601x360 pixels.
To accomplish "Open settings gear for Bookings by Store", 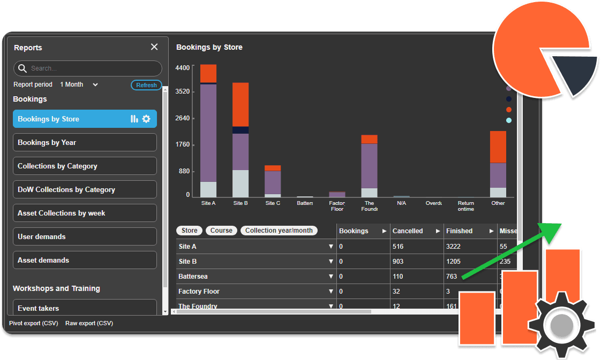I will coord(146,119).
